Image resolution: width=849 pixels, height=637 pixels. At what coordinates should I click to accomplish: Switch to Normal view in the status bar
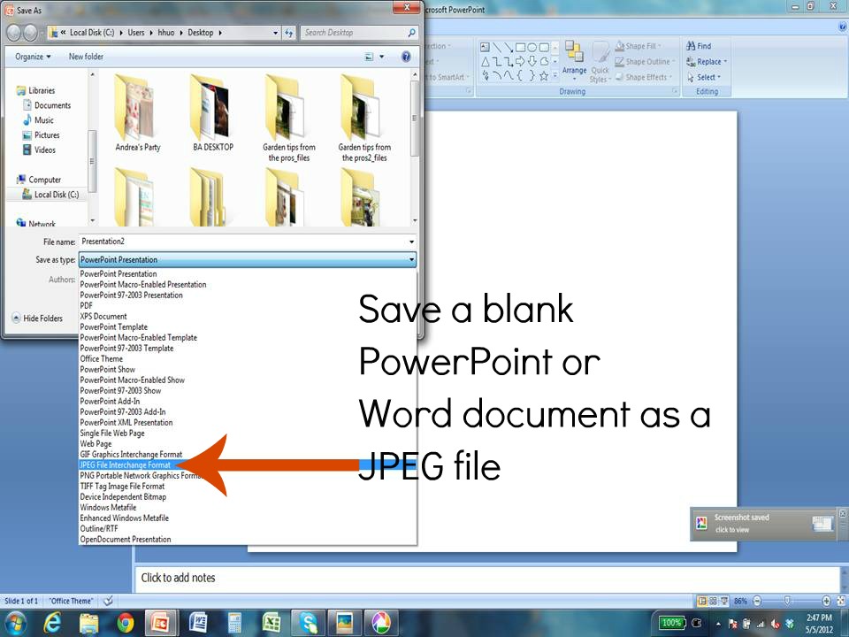click(702, 600)
